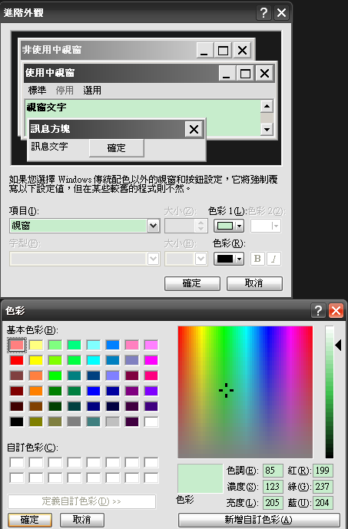Select the black basic color swatch
The height and width of the screenshot is (529, 348).
(17, 422)
